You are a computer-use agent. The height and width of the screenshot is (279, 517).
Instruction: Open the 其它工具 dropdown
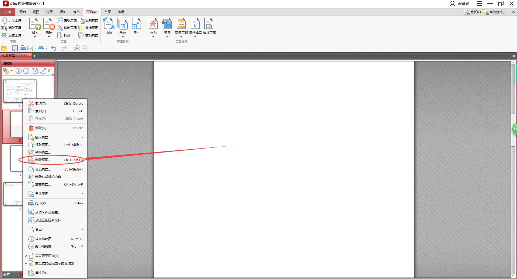(13, 35)
